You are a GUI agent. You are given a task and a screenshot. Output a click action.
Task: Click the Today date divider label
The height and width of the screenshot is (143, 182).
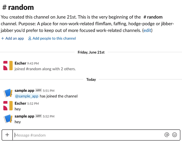[x=91, y=80]
